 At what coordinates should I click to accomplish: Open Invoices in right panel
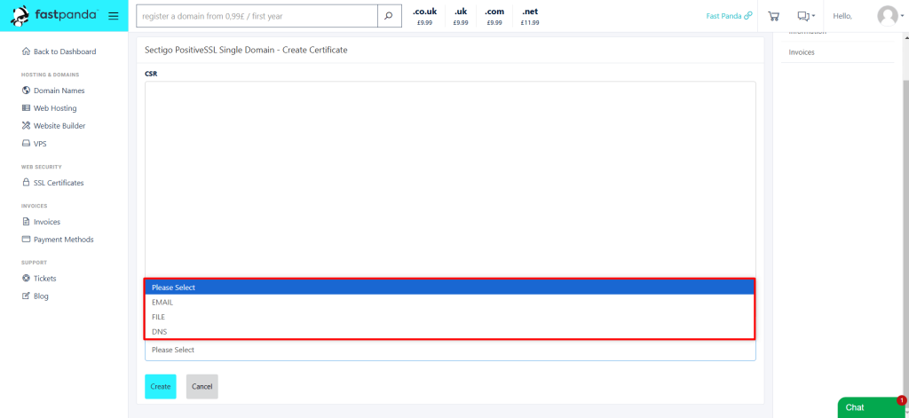point(802,52)
